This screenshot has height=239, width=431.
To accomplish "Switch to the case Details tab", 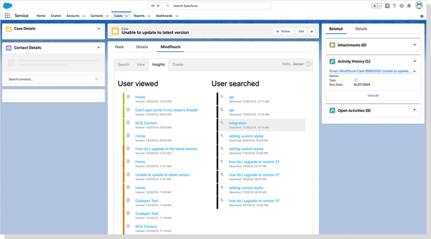I will coord(142,47).
